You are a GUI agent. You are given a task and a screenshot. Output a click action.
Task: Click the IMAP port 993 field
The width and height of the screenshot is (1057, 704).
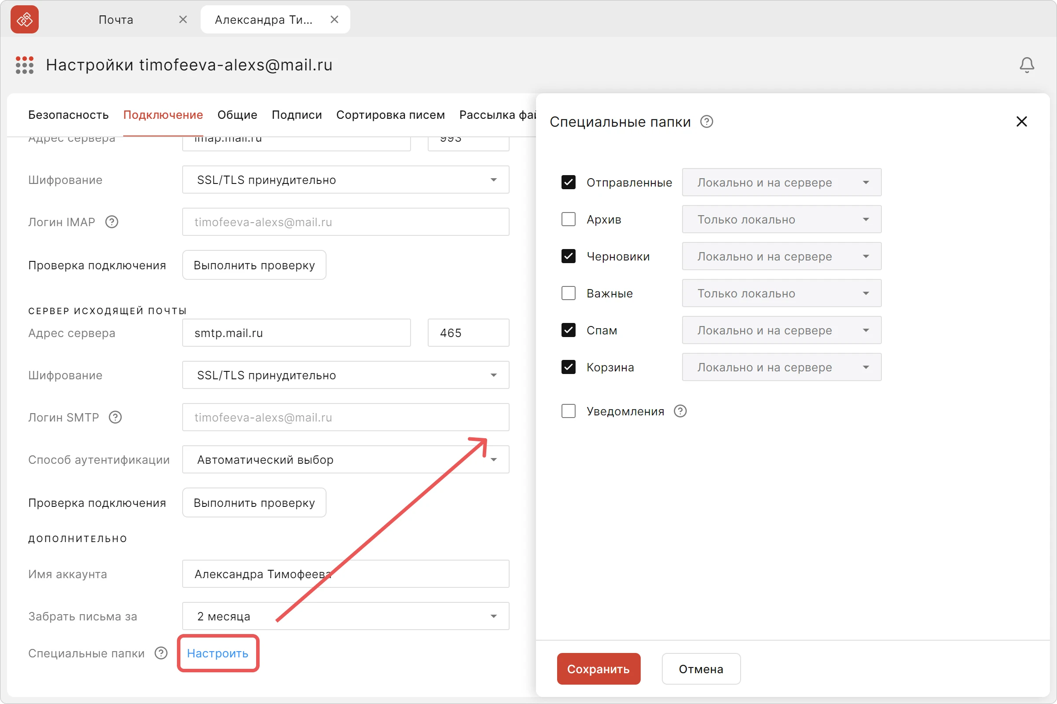[x=468, y=144]
